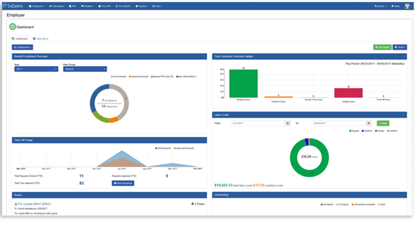Viewport: 416px width, 227px height.
Task: Click the Labor Costs From date field
Action: pos(257,123)
